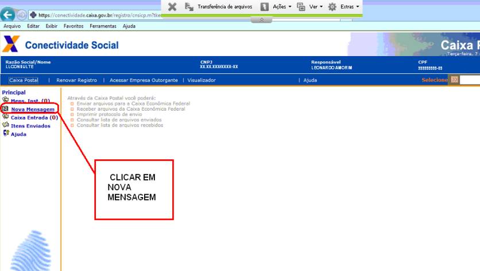The width and height of the screenshot is (480, 271).
Task: Click 'Receber arquivos da Caixa Econômica Federal'
Action: (x=131, y=109)
